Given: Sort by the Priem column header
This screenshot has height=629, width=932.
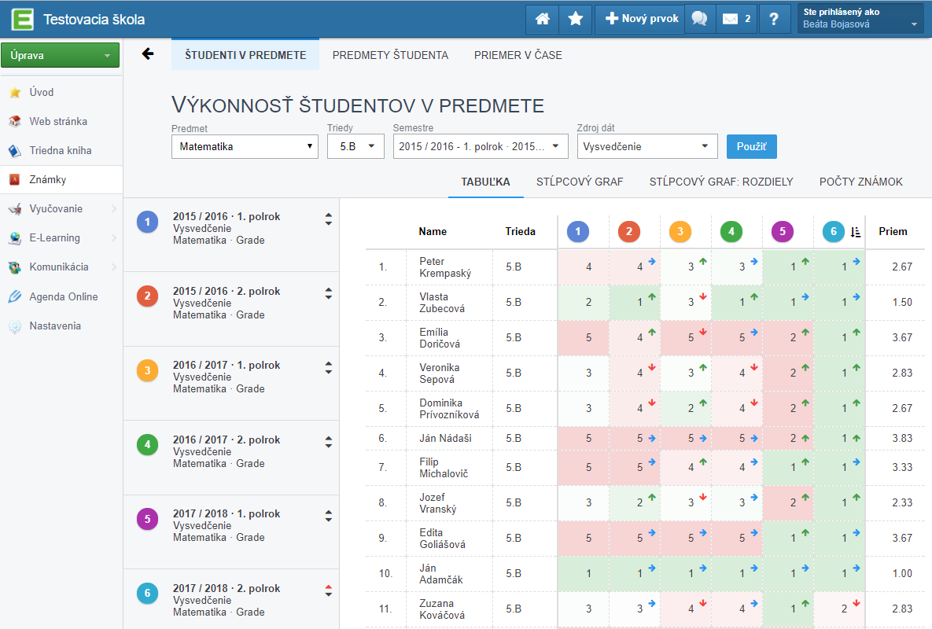Looking at the screenshot, I should pos(893,232).
